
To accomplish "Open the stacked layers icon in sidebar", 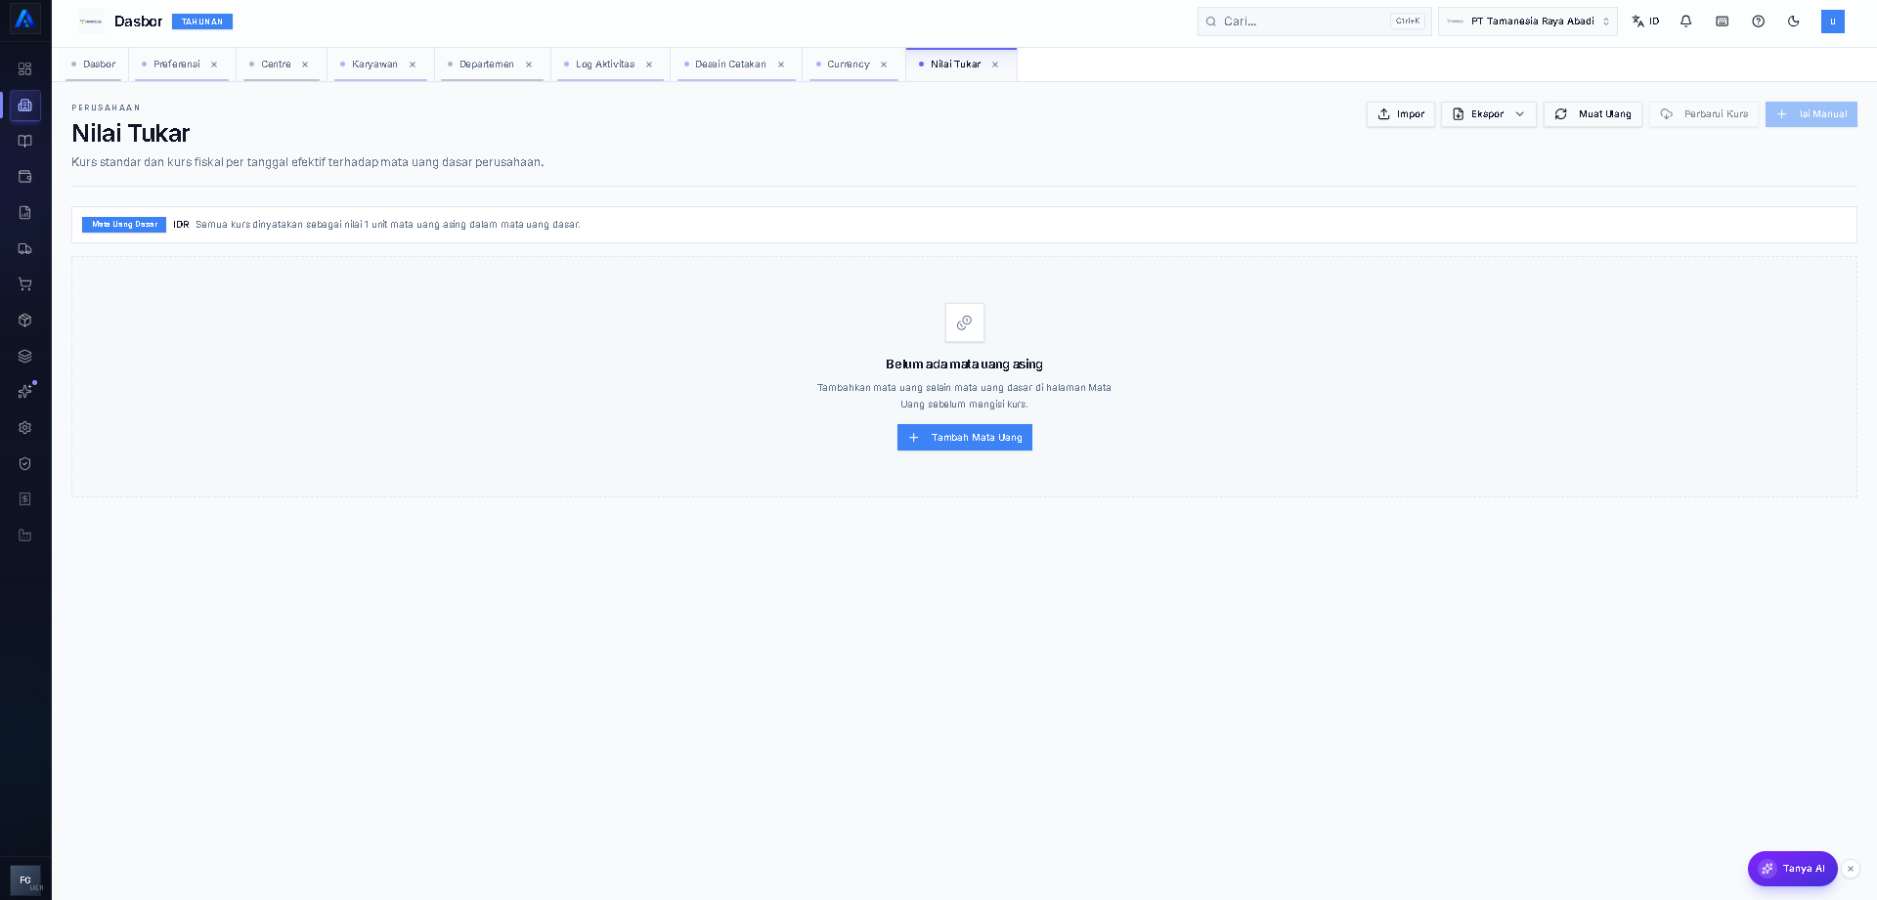I will 25,356.
